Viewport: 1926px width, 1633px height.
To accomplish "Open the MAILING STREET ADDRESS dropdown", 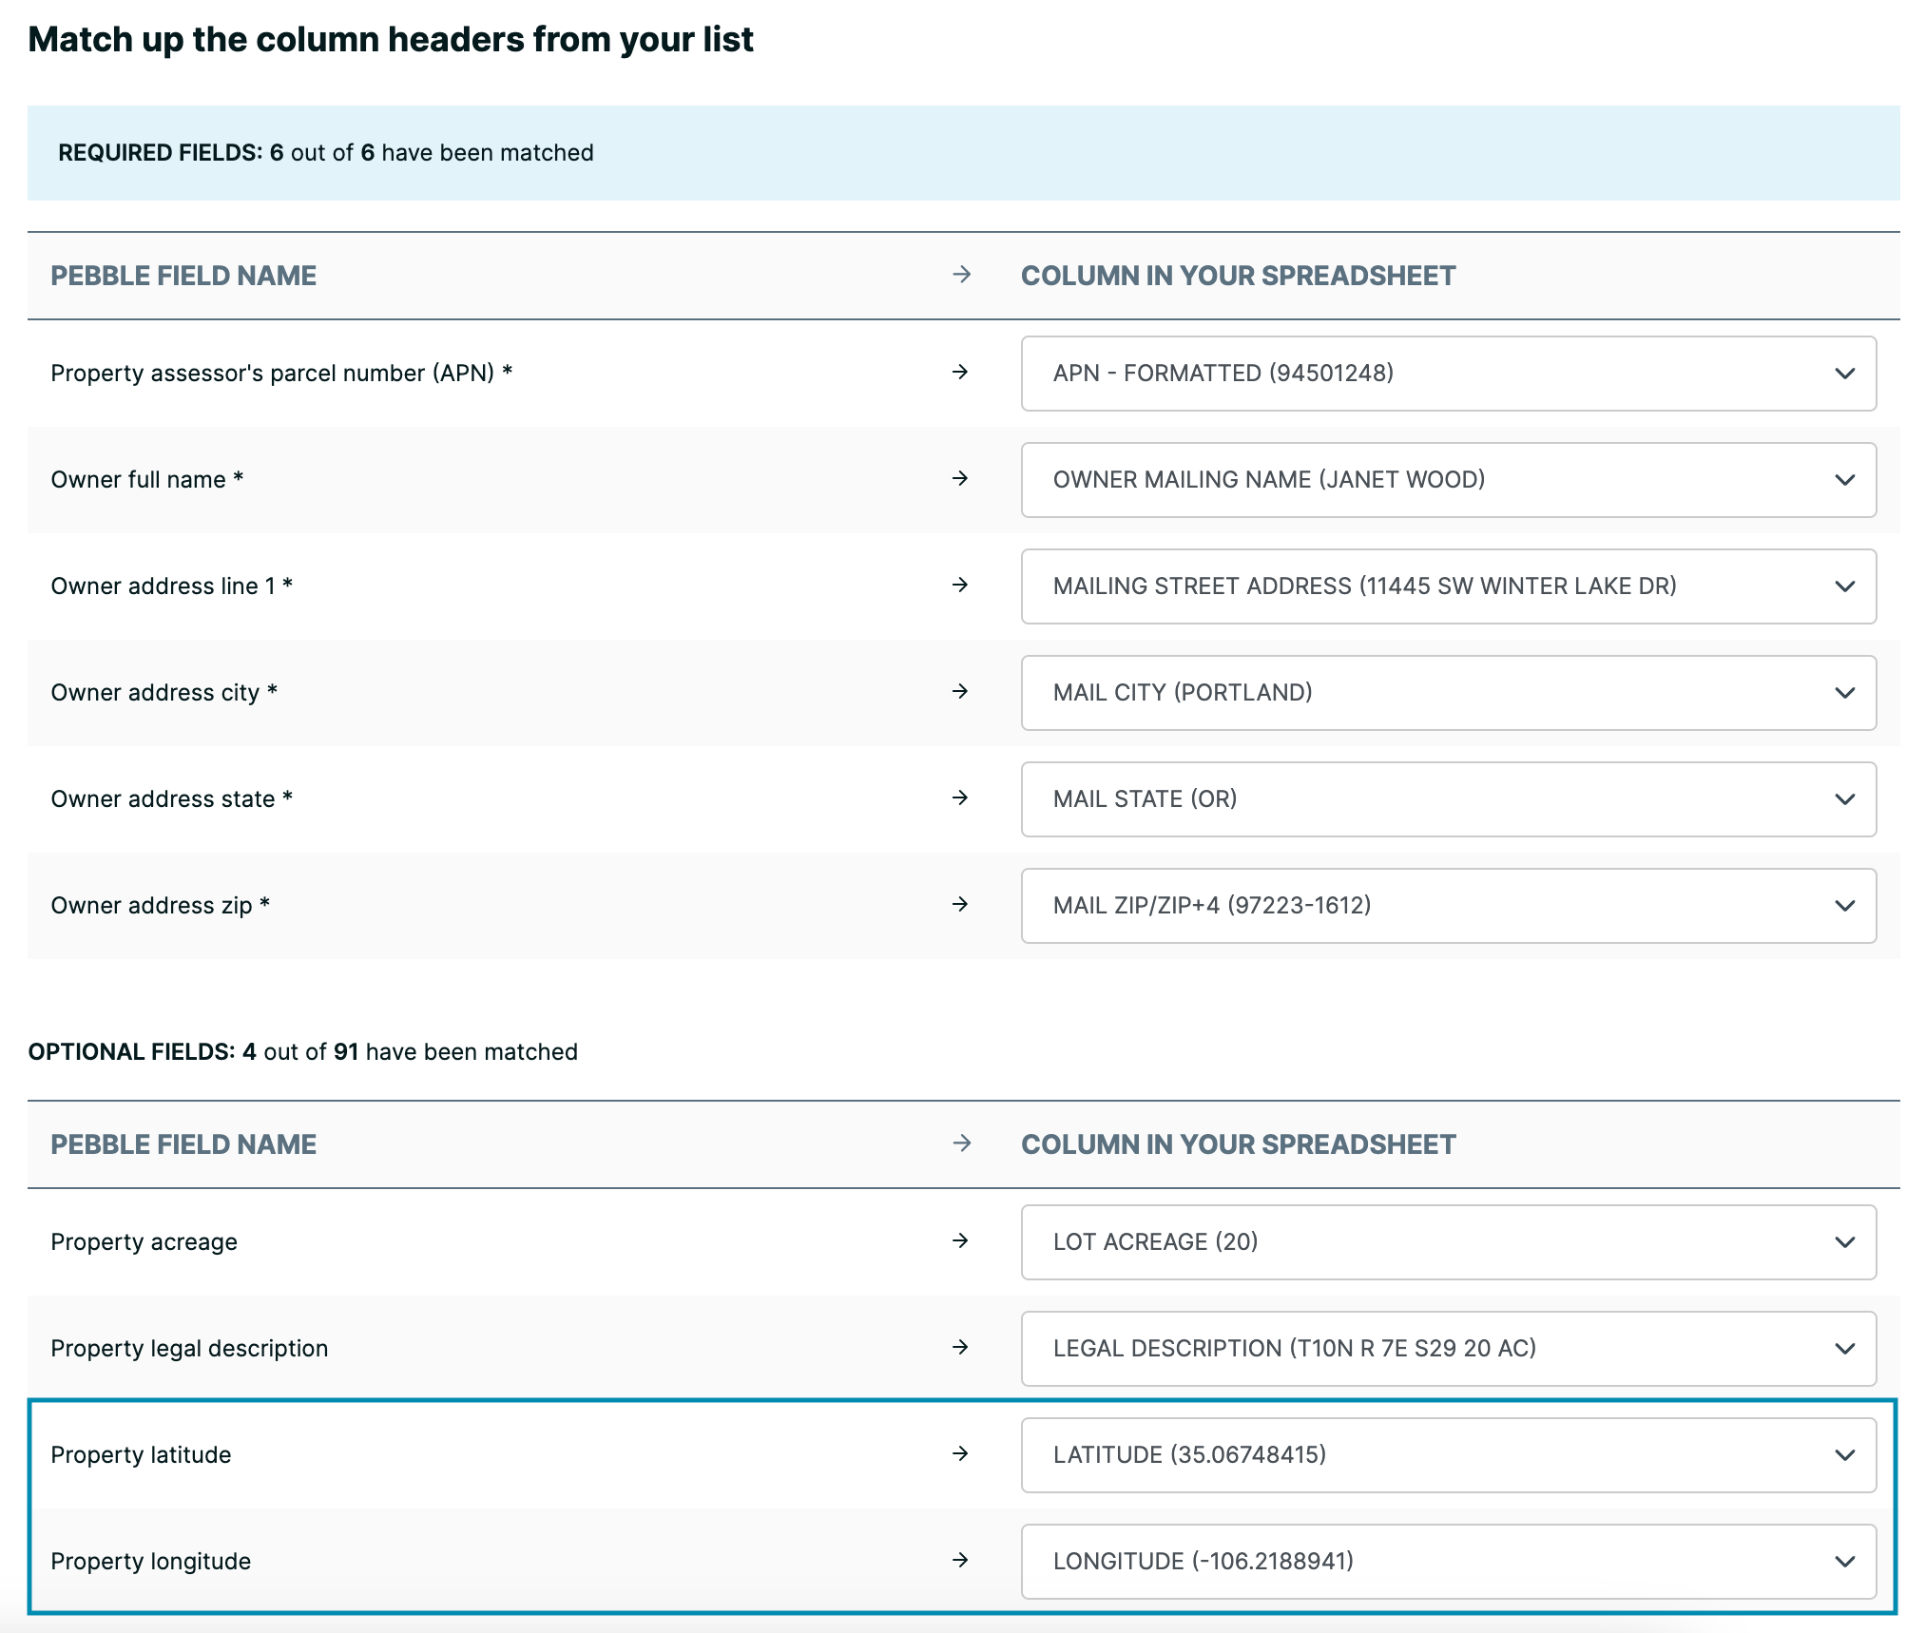I will [1448, 586].
